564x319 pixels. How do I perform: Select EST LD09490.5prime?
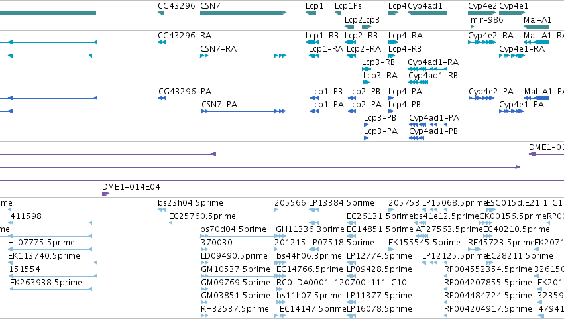click(234, 257)
